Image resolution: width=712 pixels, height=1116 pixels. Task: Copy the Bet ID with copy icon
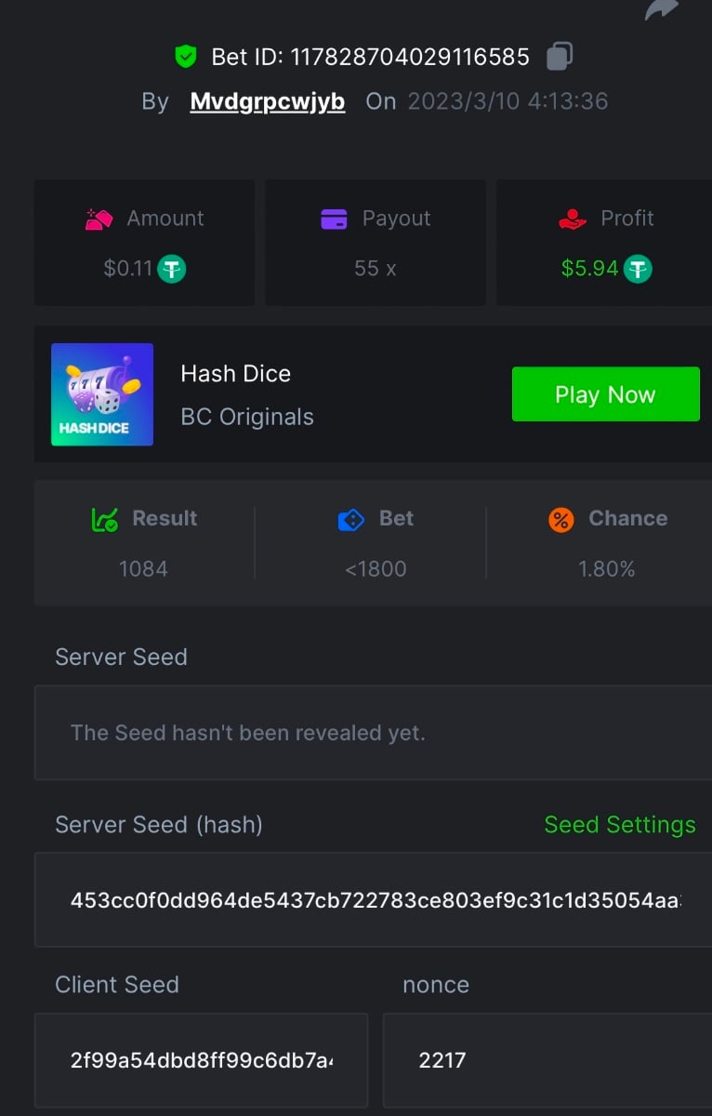pos(559,57)
